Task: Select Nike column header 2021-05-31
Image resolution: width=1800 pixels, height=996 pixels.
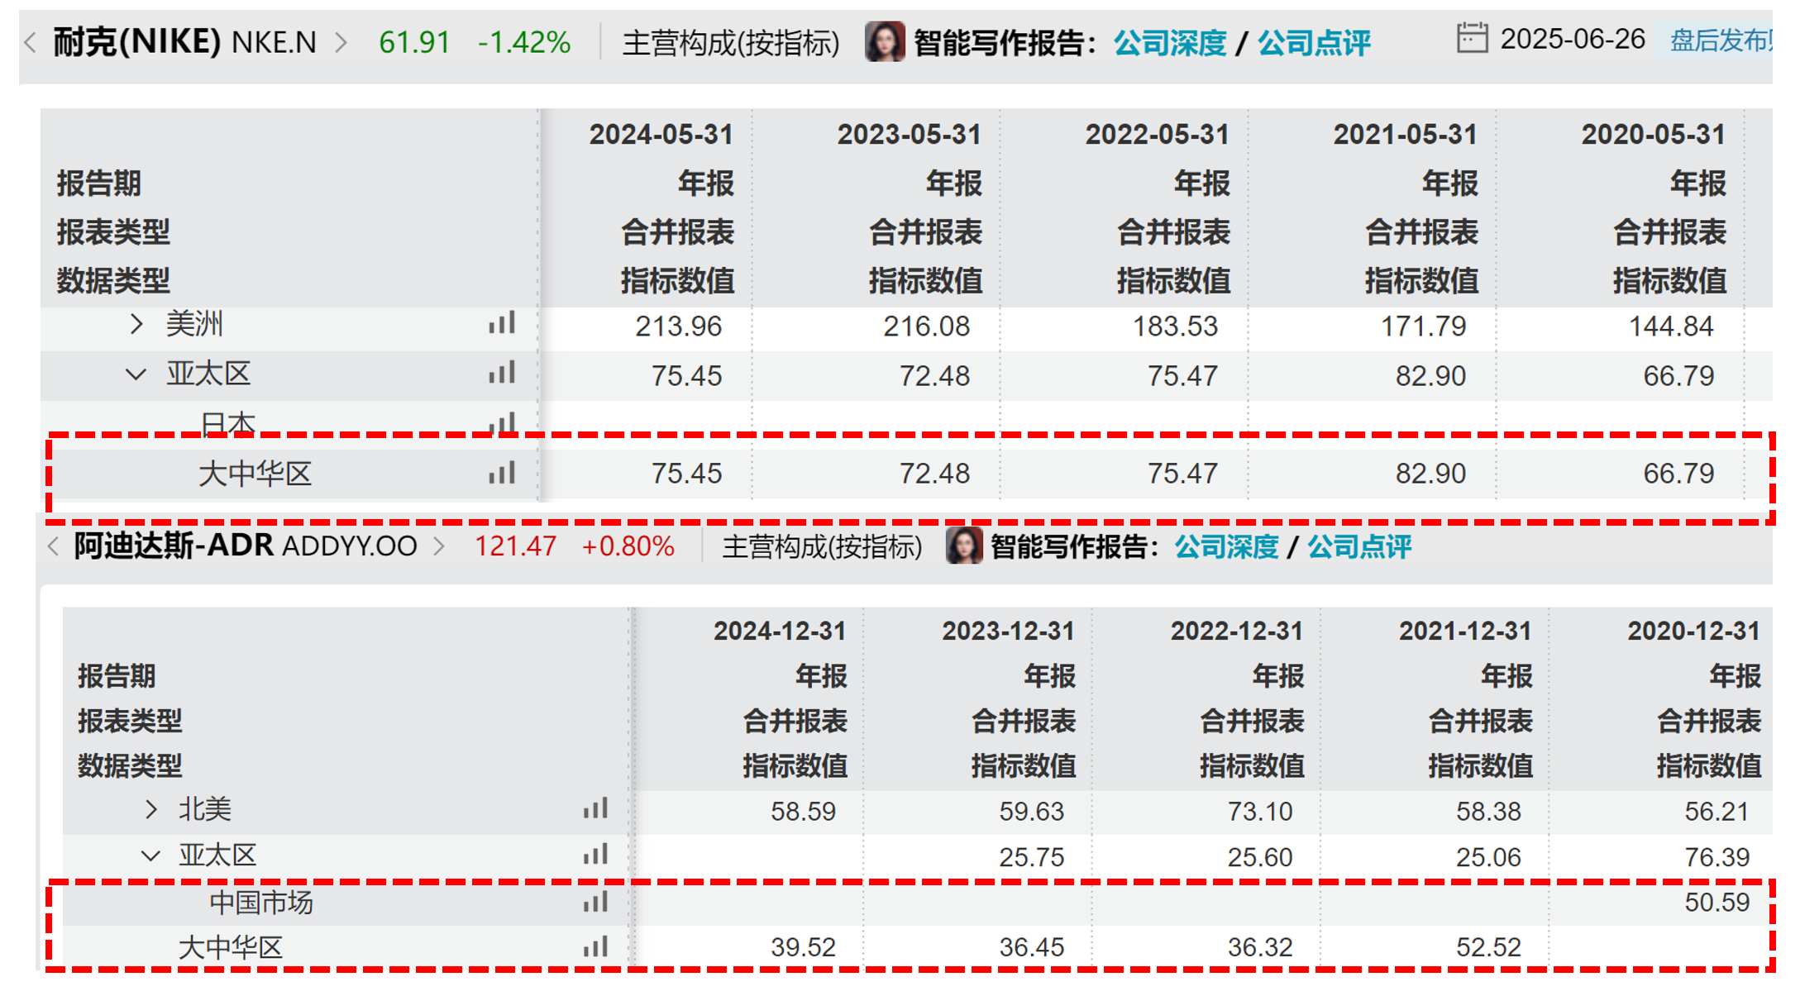Action: (x=1405, y=134)
